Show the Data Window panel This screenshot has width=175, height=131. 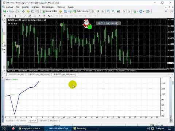click(23, 11)
